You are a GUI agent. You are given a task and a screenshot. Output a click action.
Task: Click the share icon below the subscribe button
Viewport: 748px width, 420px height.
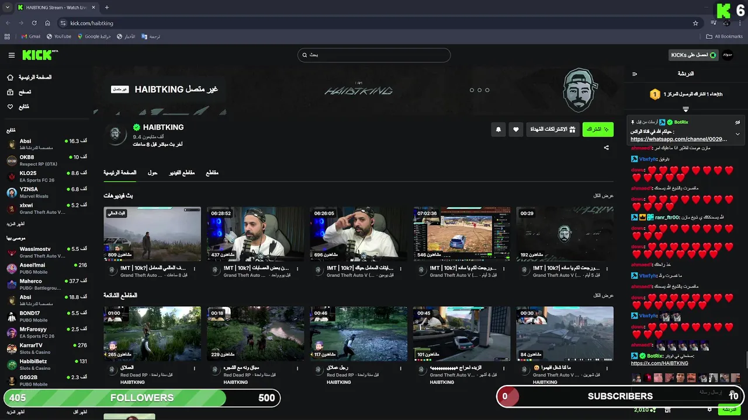(x=606, y=148)
